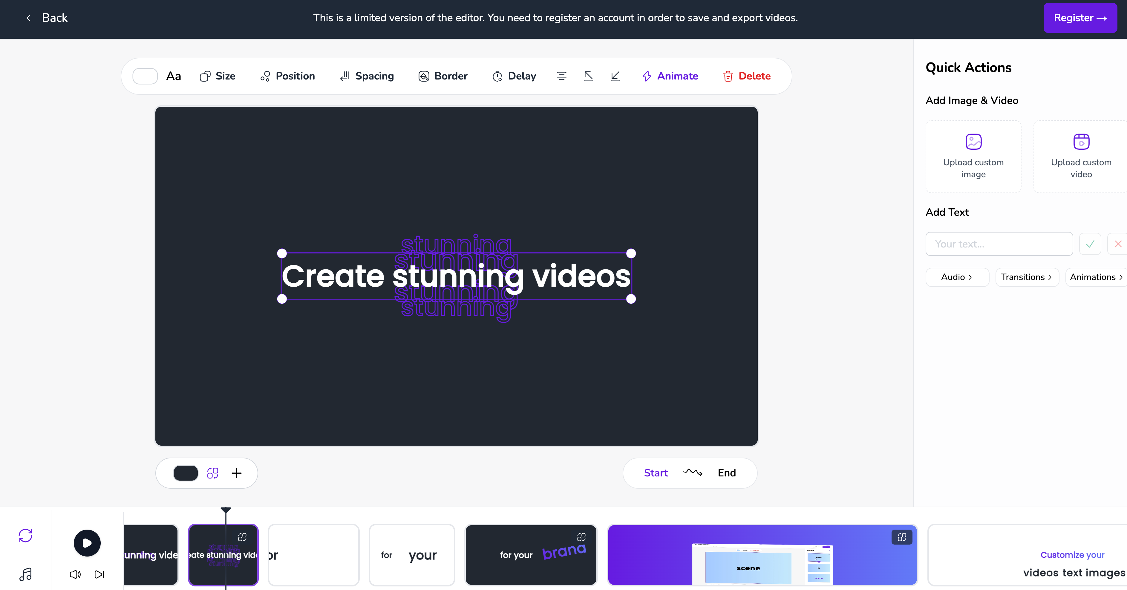
Task: Expand the Animations quick action
Action: pos(1096,277)
